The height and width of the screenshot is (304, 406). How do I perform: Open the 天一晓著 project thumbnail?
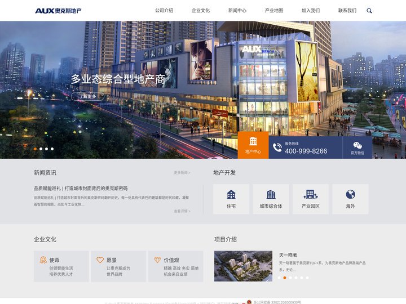[243, 266]
